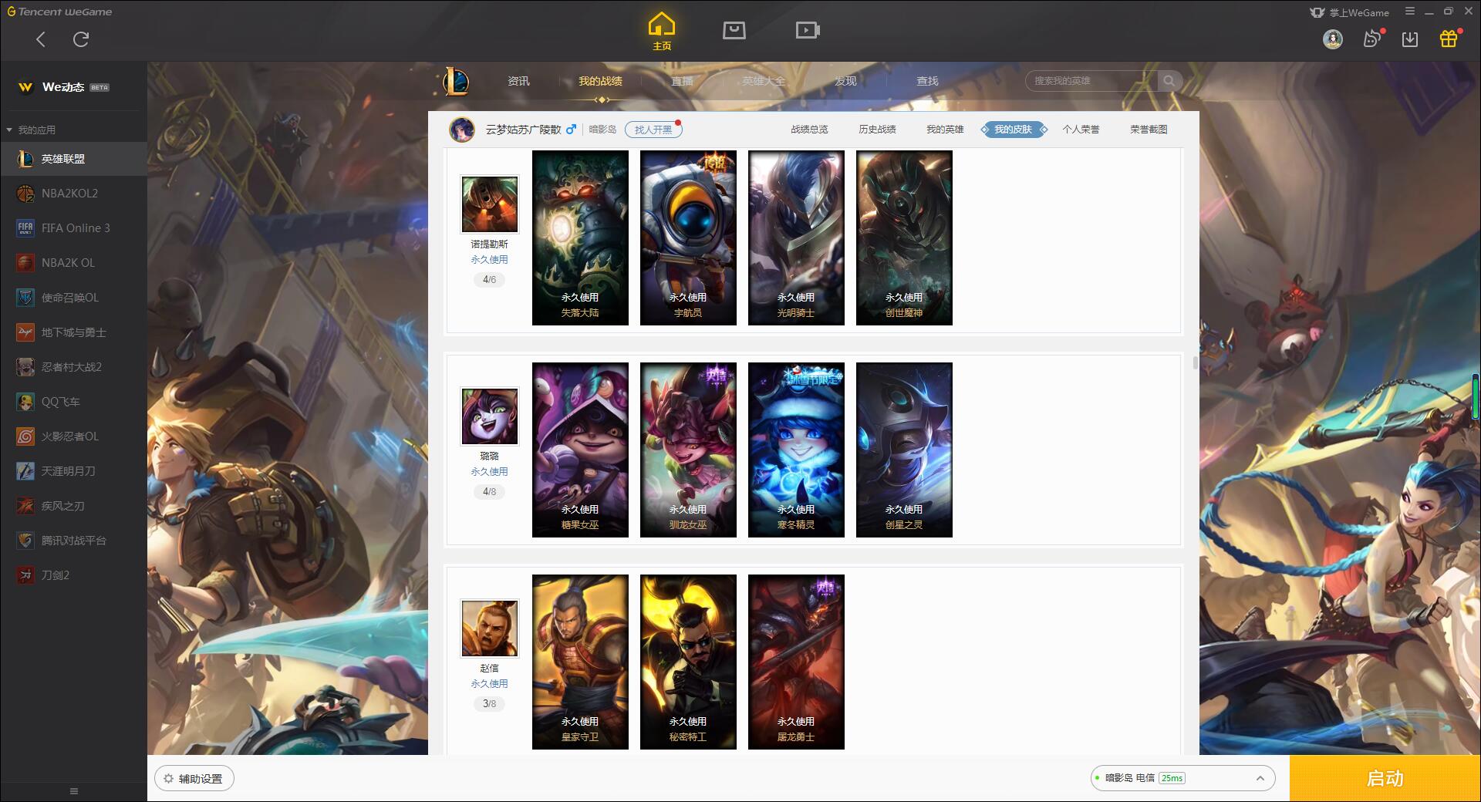Open the 个人荣誉 sub-tab

[x=1081, y=130]
